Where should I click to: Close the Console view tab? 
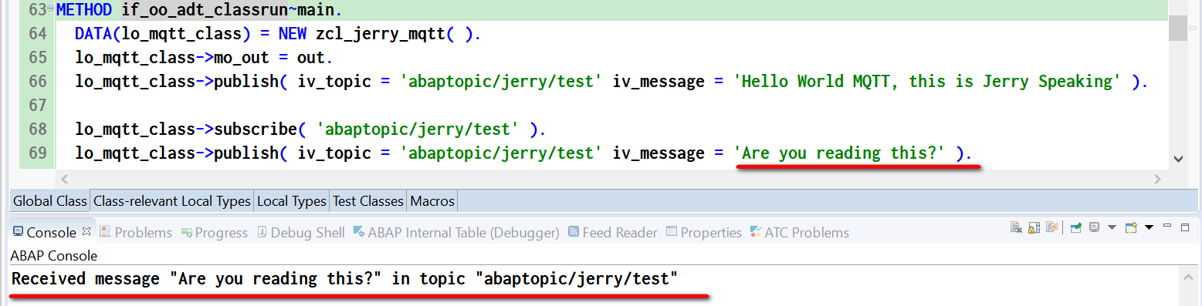pyautogui.click(x=86, y=231)
